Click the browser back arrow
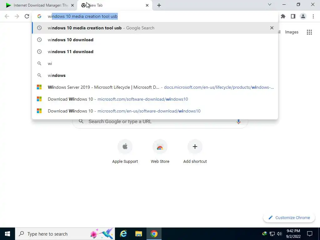The width and height of the screenshot is (320, 240). pos(7,16)
